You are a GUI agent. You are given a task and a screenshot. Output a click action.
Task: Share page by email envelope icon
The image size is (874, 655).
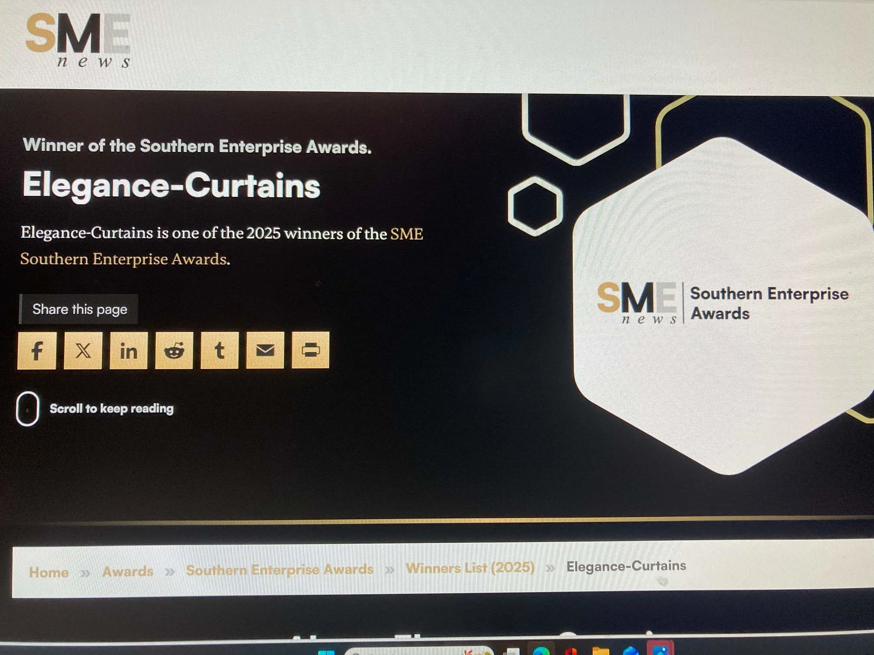point(265,350)
